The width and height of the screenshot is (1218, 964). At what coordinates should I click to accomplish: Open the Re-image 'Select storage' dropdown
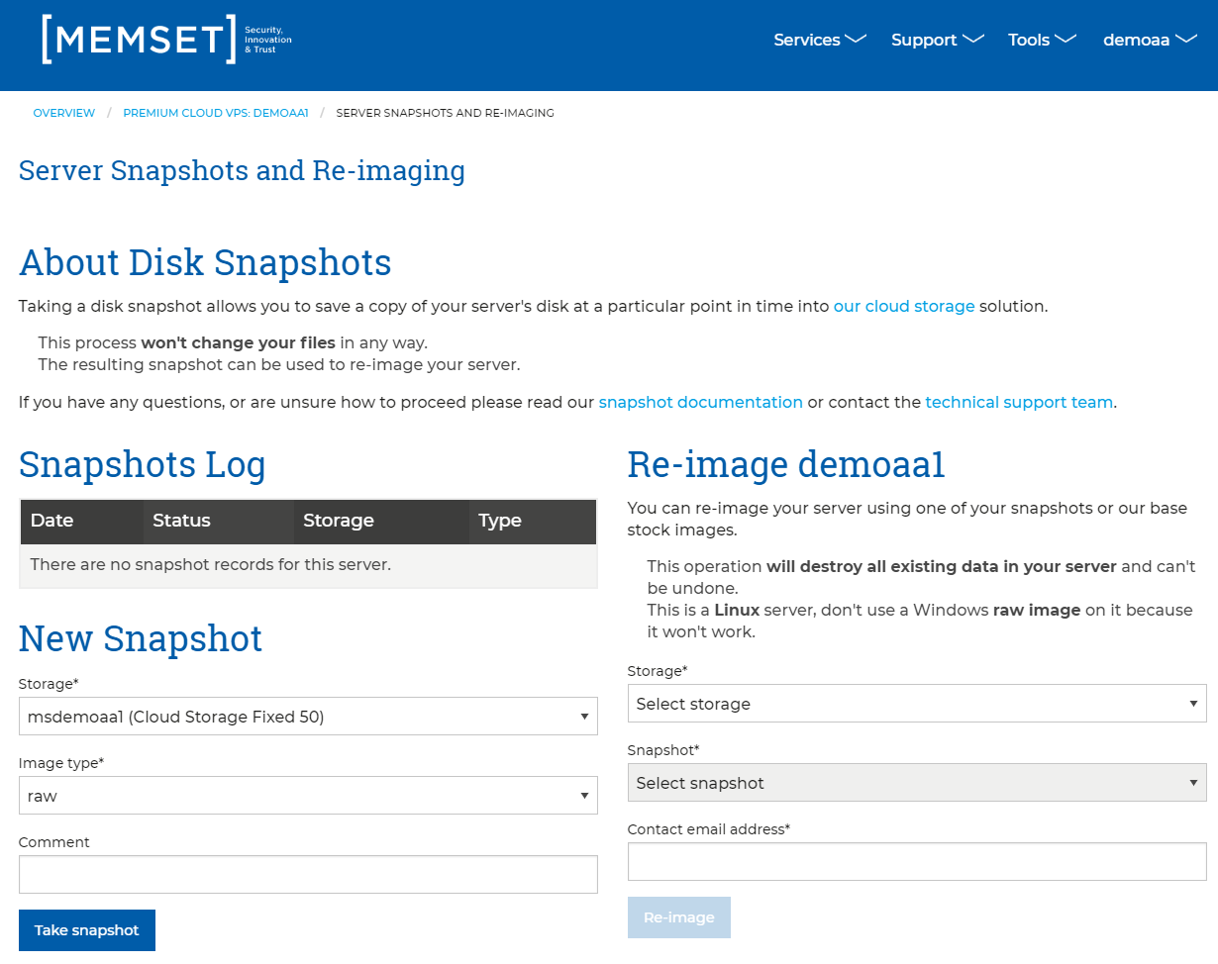[x=917, y=704]
